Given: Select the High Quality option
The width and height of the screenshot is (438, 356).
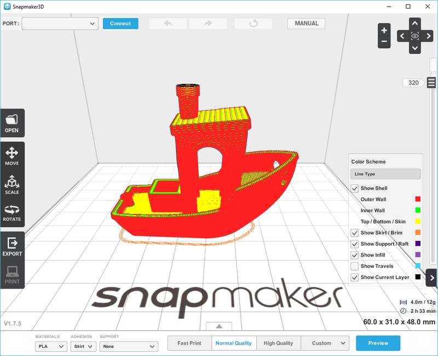Looking at the screenshot, I should 278,343.
